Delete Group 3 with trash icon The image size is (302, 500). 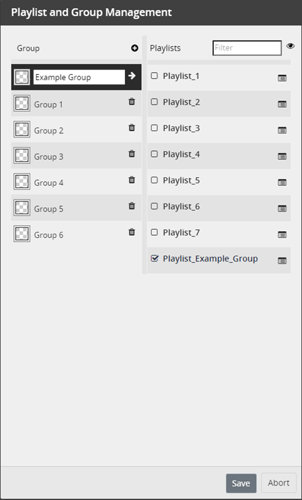pos(132,154)
